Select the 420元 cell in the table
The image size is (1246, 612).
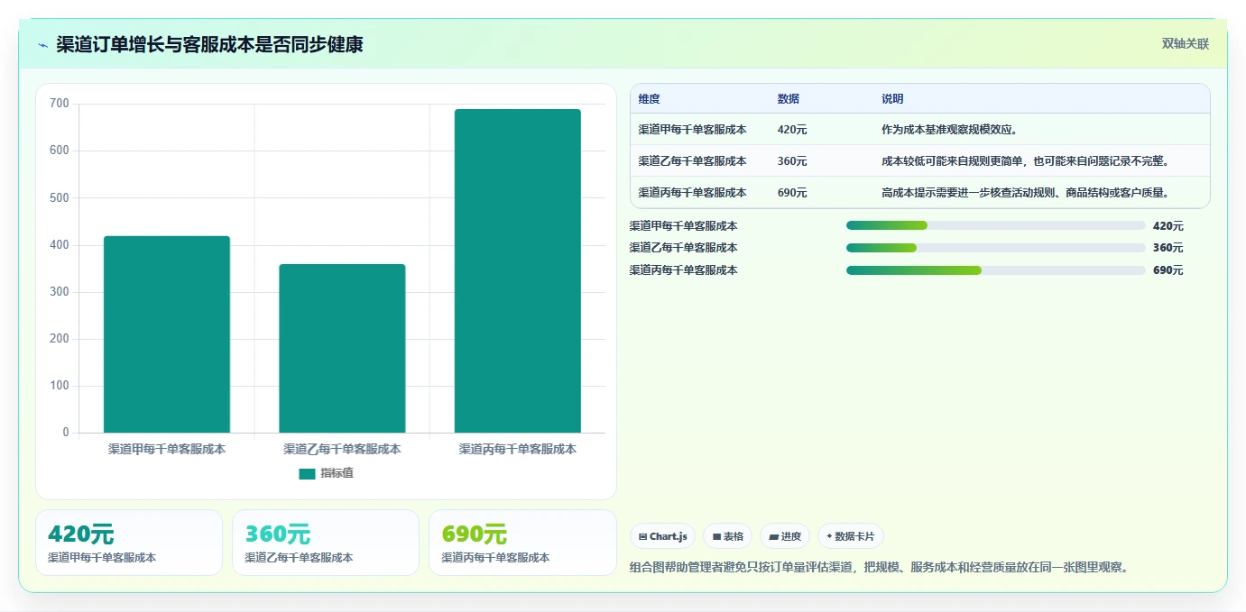792,130
